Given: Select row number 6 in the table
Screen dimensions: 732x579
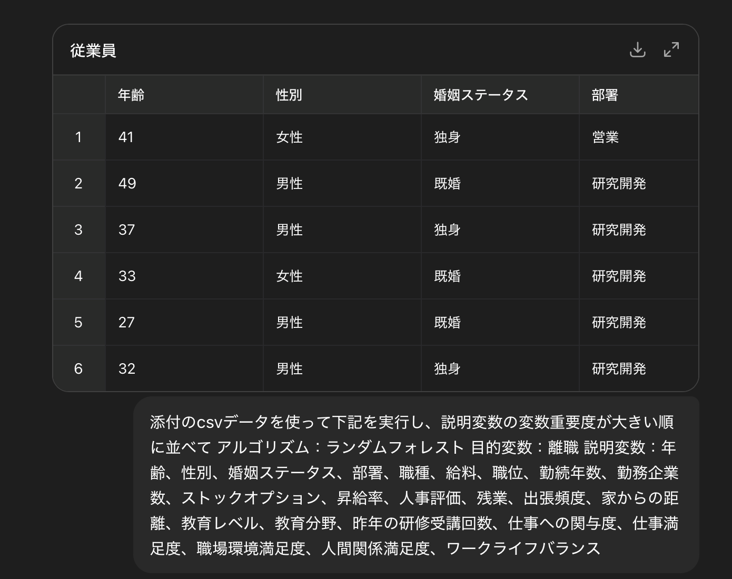Looking at the screenshot, I should 78,369.
